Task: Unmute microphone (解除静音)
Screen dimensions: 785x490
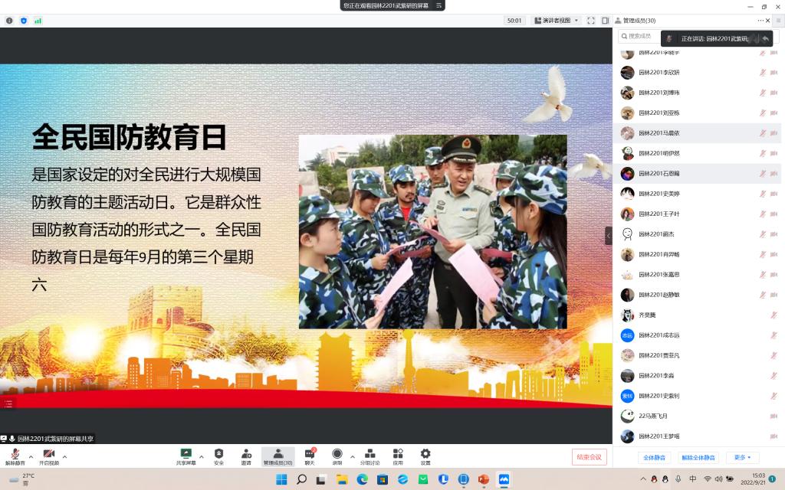Action: (15, 457)
